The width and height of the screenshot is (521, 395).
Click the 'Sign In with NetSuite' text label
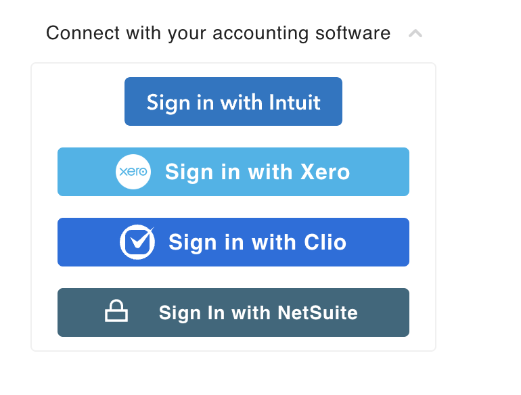pyautogui.click(x=258, y=313)
